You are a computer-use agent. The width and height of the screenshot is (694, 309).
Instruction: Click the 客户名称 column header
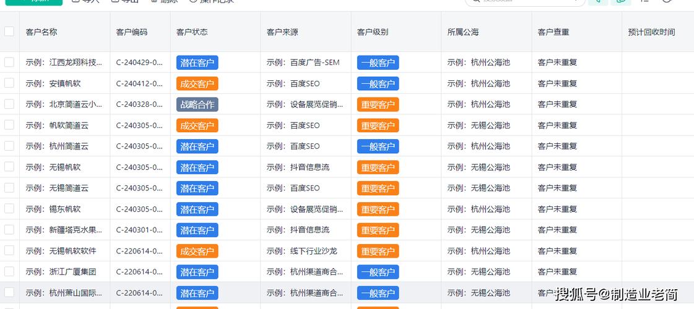coord(41,32)
